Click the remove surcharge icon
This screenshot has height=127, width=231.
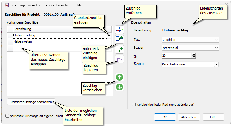click(119, 29)
